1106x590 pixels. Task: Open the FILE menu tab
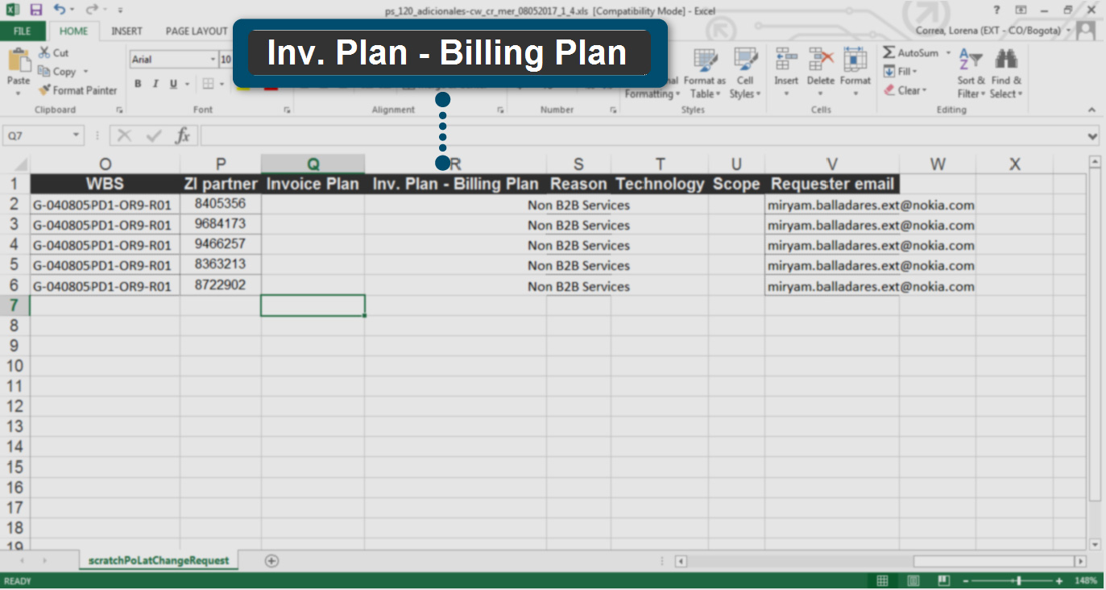click(x=23, y=31)
